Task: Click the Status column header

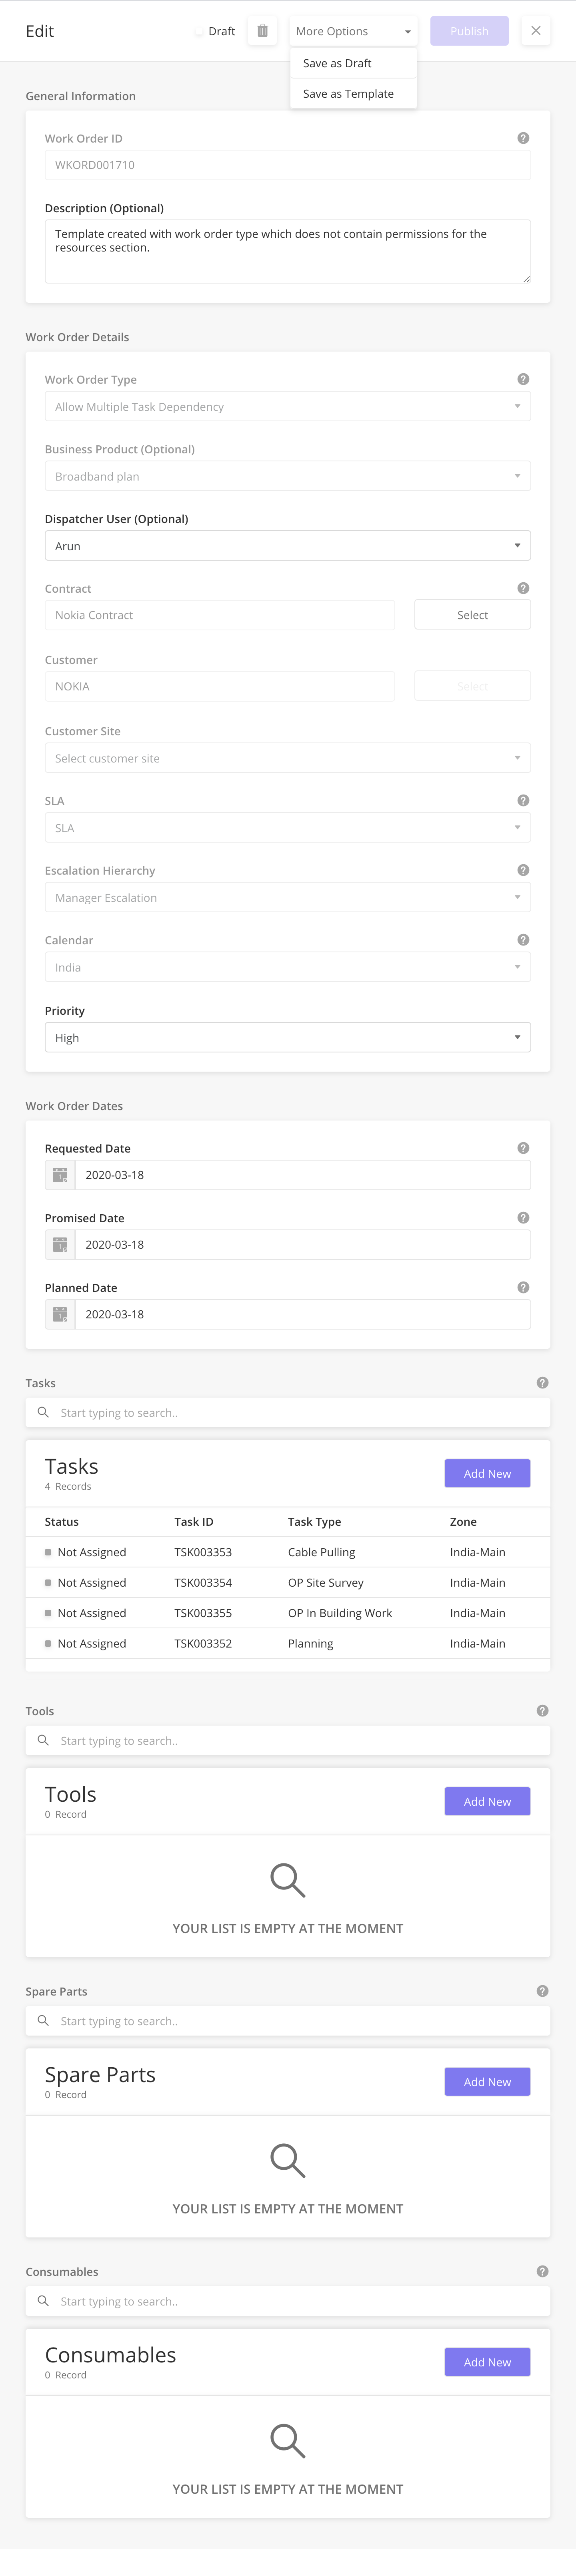Action: pyautogui.click(x=61, y=1522)
